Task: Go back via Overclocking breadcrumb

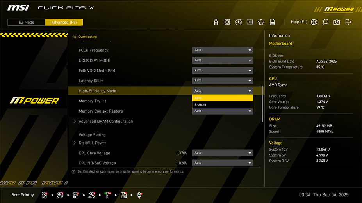Action: [87, 37]
